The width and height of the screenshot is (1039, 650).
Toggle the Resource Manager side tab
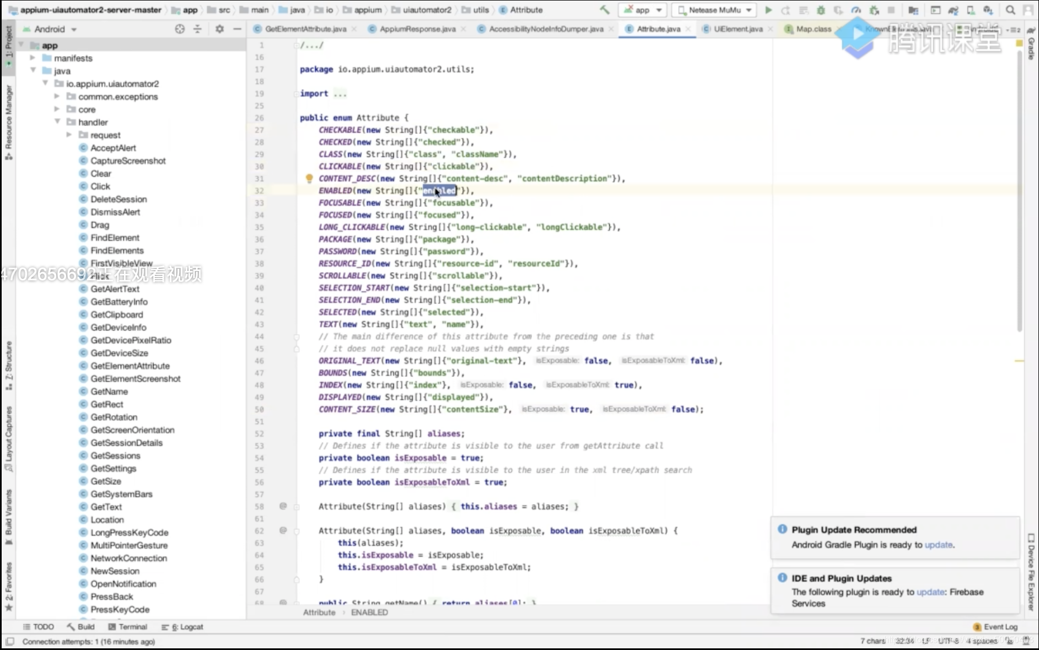(x=8, y=123)
